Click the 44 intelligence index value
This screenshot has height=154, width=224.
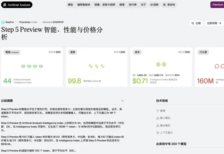pyautogui.click(x=7, y=81)
